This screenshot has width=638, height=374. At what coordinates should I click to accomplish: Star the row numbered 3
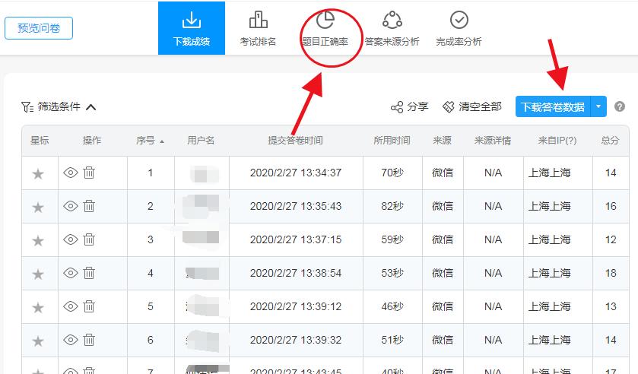(x=38, y=240)
